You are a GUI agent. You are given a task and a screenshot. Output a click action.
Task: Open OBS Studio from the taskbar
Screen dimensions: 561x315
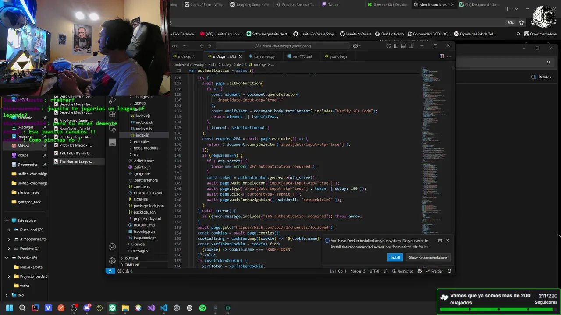74,308
